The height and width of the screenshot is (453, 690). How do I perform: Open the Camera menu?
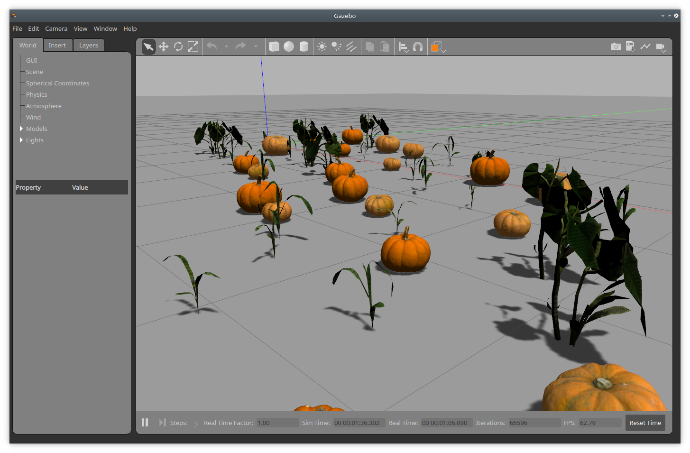coord(56,28)
